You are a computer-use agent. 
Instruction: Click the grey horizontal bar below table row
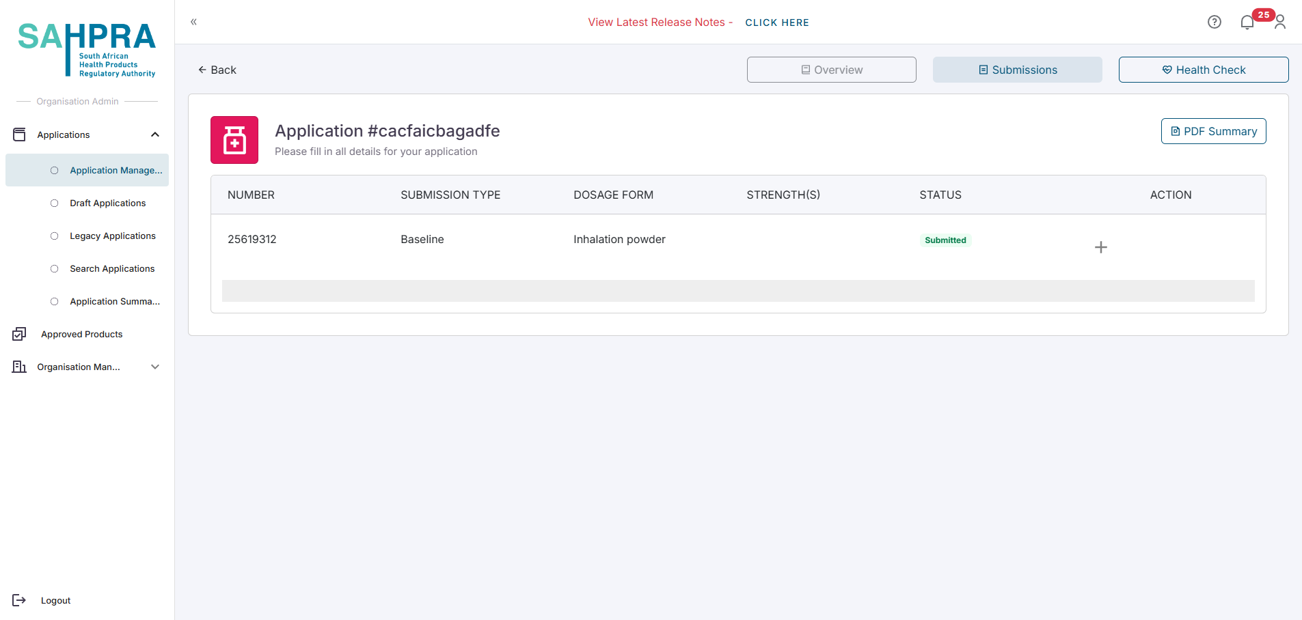[x=738, y=291]
